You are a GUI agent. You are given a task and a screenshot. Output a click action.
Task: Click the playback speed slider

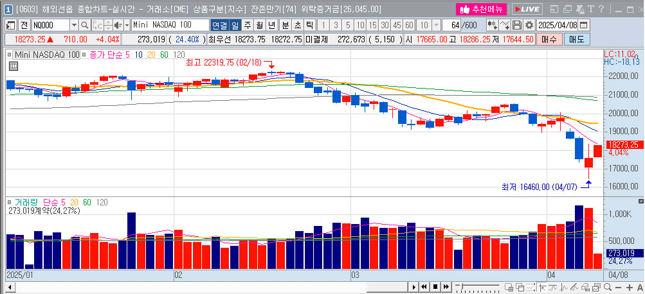pyautogui.click(x=478, y=286)
